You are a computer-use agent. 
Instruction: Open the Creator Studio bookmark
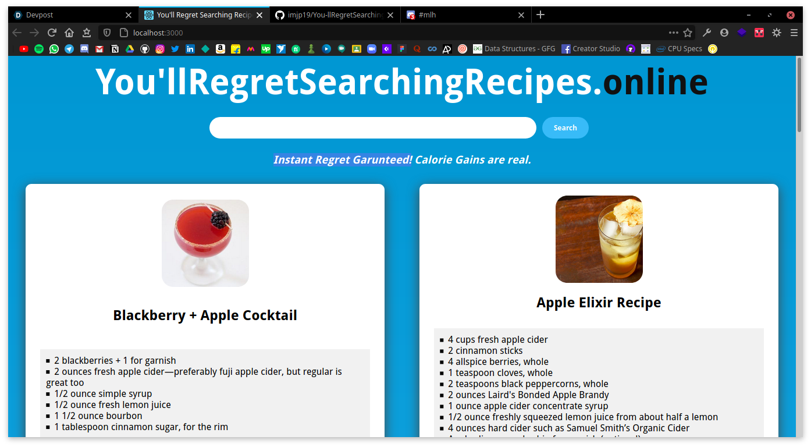point(591,49)
